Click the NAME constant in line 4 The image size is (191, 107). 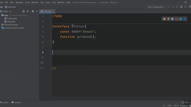(75, 32)
